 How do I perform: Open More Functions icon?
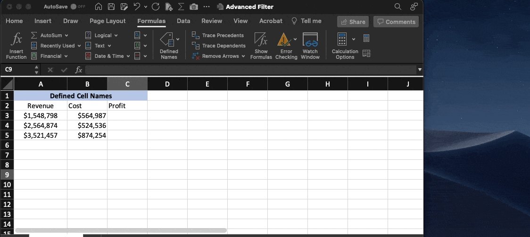pos(137,56)
